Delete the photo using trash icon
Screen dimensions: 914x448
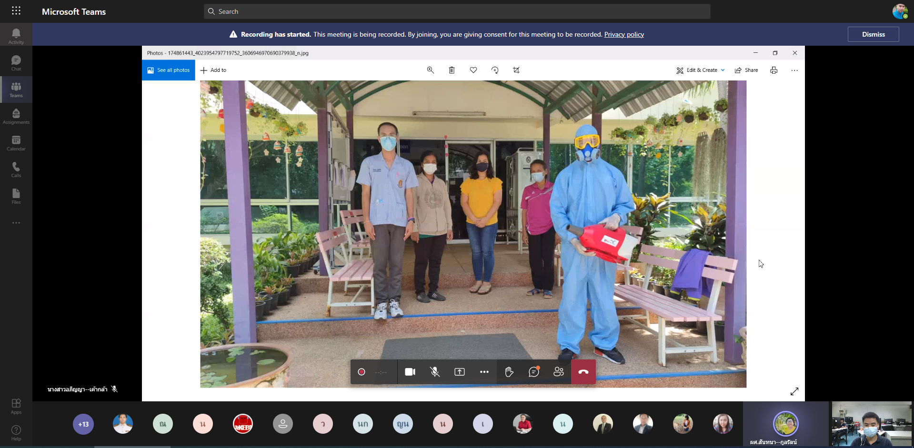click(x=452, y=70)
